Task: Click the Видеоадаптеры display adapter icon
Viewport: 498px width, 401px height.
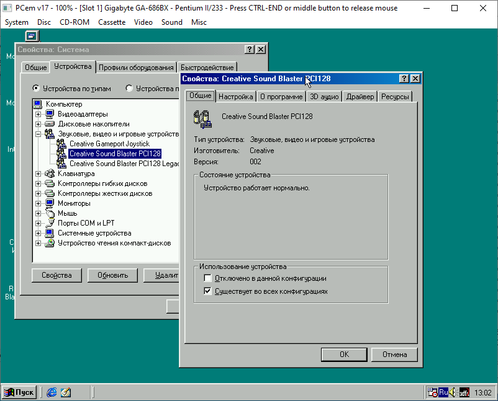Action: tap(50, 114)
